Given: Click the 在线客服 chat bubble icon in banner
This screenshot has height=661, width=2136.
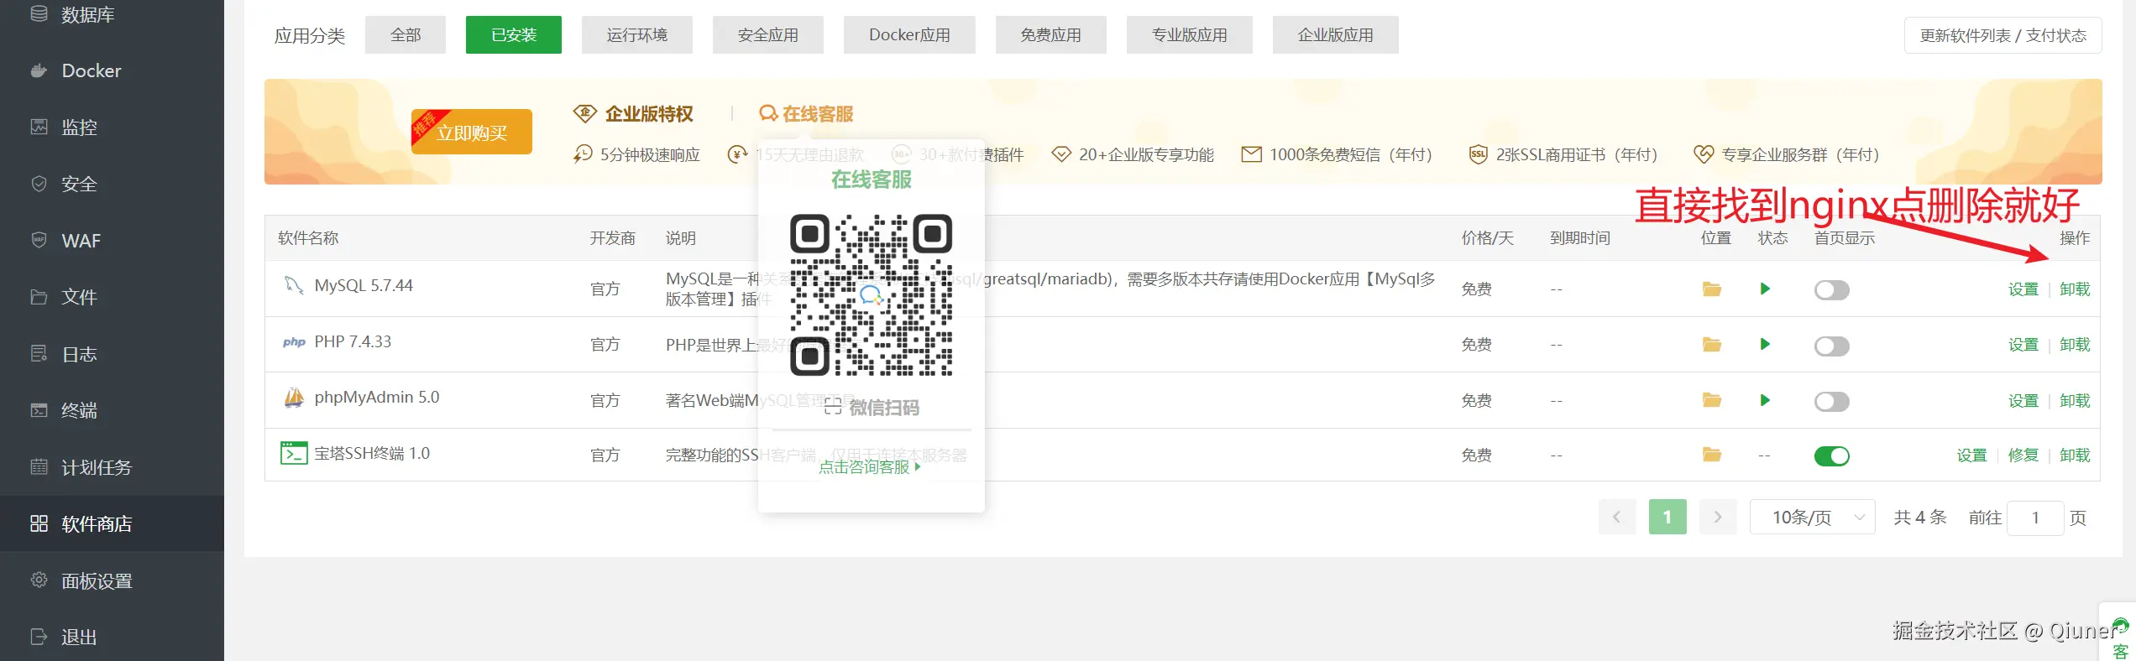Looking at the screenshot, I should point(768,113).
